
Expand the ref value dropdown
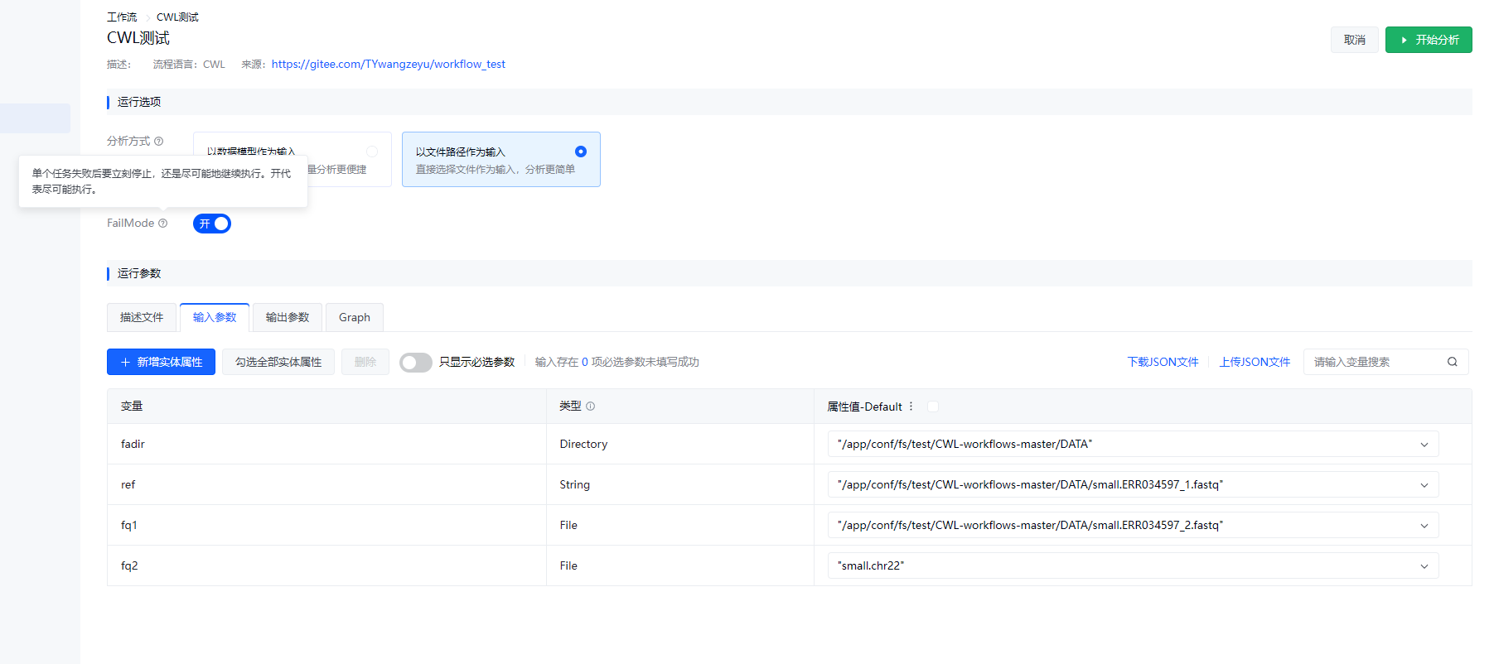click(1424, 485)
